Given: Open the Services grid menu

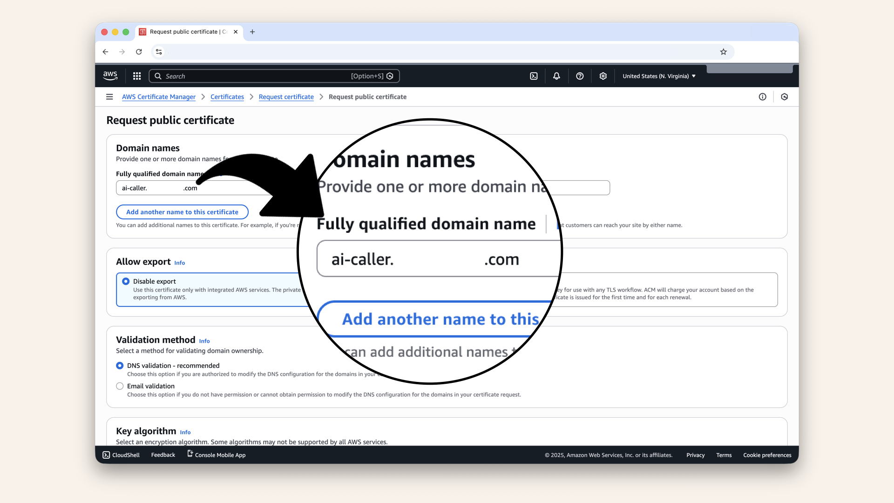Looking at the screenshot, I should (136, 75).
